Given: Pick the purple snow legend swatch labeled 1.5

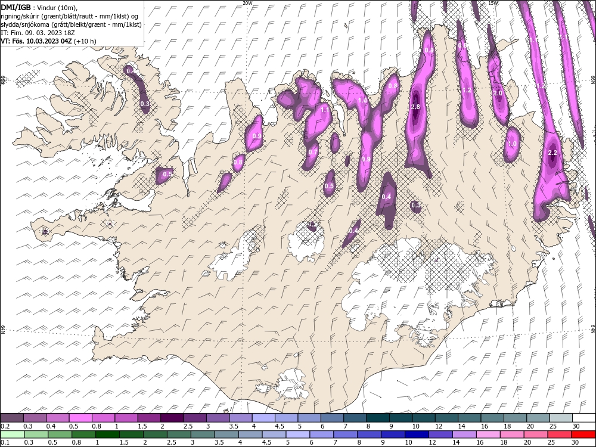Looking at the screenshot, I should click(x=149, y=418).
